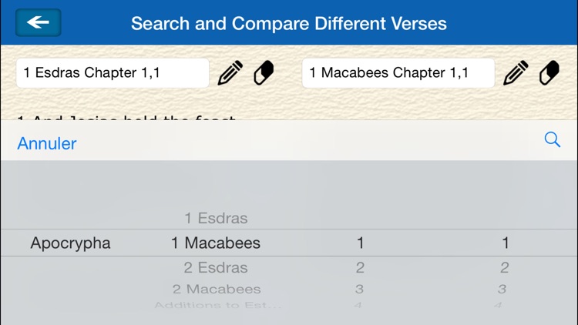Viewport: 578px width, 325px height.
Task: Edit the 1 Macabees verse with pencil
Action: coord(516,73)
